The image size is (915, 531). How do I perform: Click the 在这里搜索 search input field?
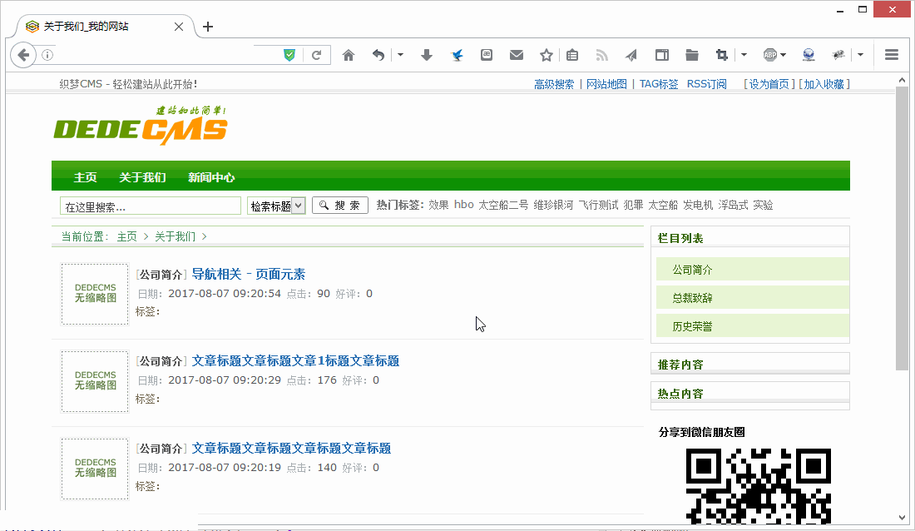point(150,206)
